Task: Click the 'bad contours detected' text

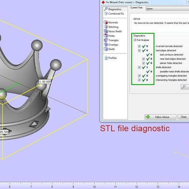Action: (171, 55)
